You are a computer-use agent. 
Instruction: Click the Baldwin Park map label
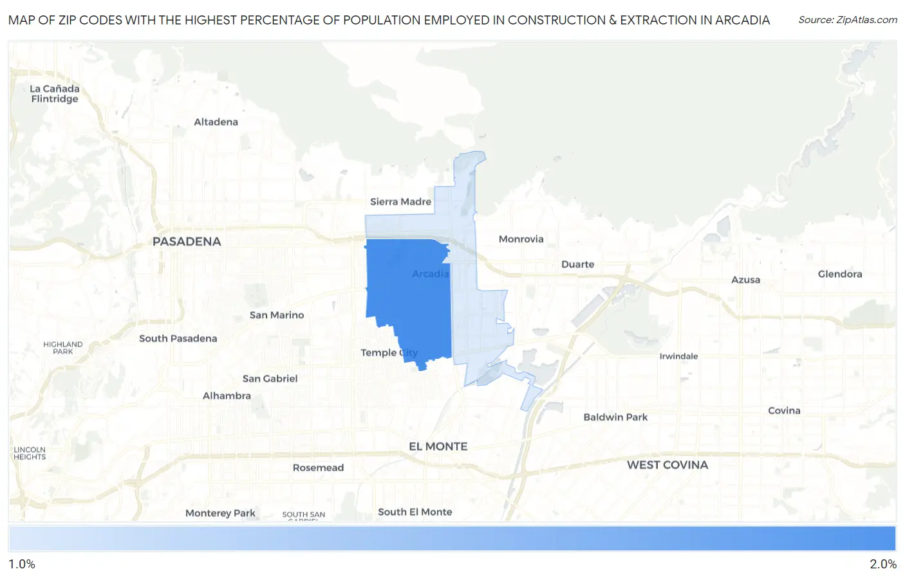pos(615,417)
